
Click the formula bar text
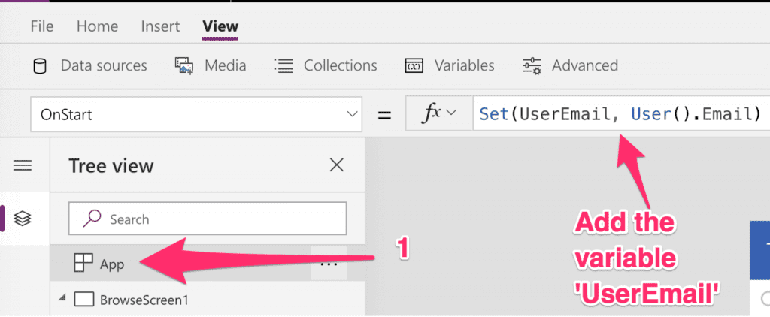[620, 114]
